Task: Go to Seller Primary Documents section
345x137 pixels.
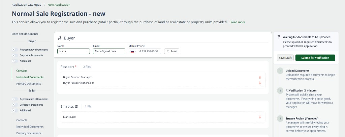Action: 29,133
